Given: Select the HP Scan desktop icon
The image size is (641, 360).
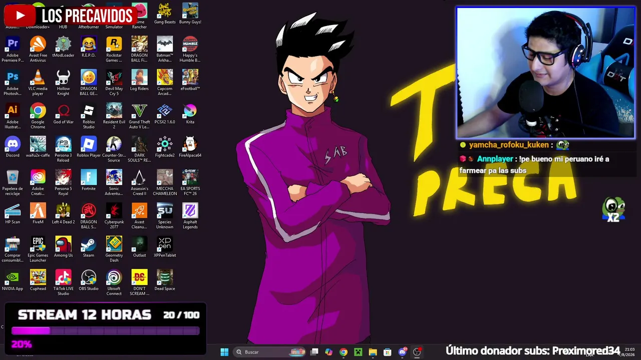Looking at the screenshot, I should (13, 214).
